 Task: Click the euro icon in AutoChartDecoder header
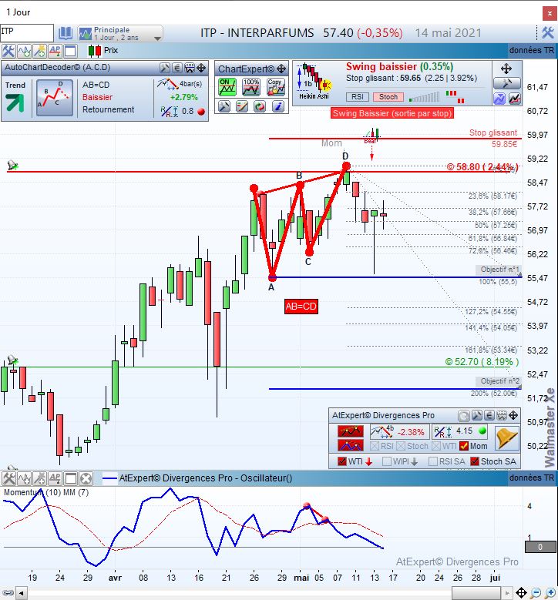pyautogui.click(x=176, y=68)
